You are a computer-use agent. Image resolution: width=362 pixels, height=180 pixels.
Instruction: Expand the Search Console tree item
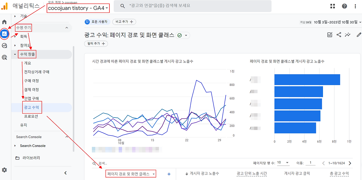(15, 146)
